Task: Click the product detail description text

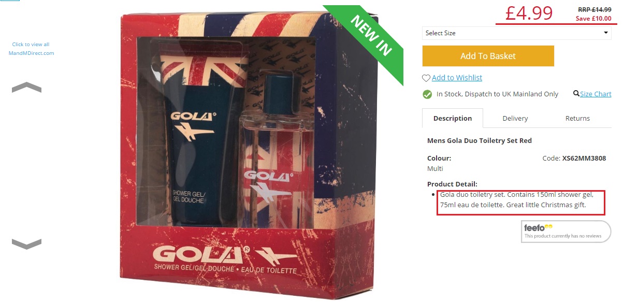Action: click(x=521, y=200)
